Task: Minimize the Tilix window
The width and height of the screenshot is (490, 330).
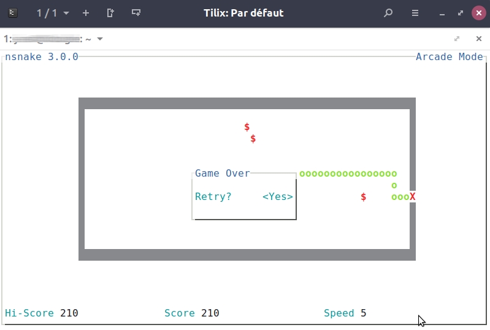Action: point(442,13)
